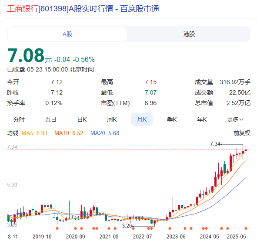Select the 周K chart tab
The image size is (257, 245).
[112, 119]
